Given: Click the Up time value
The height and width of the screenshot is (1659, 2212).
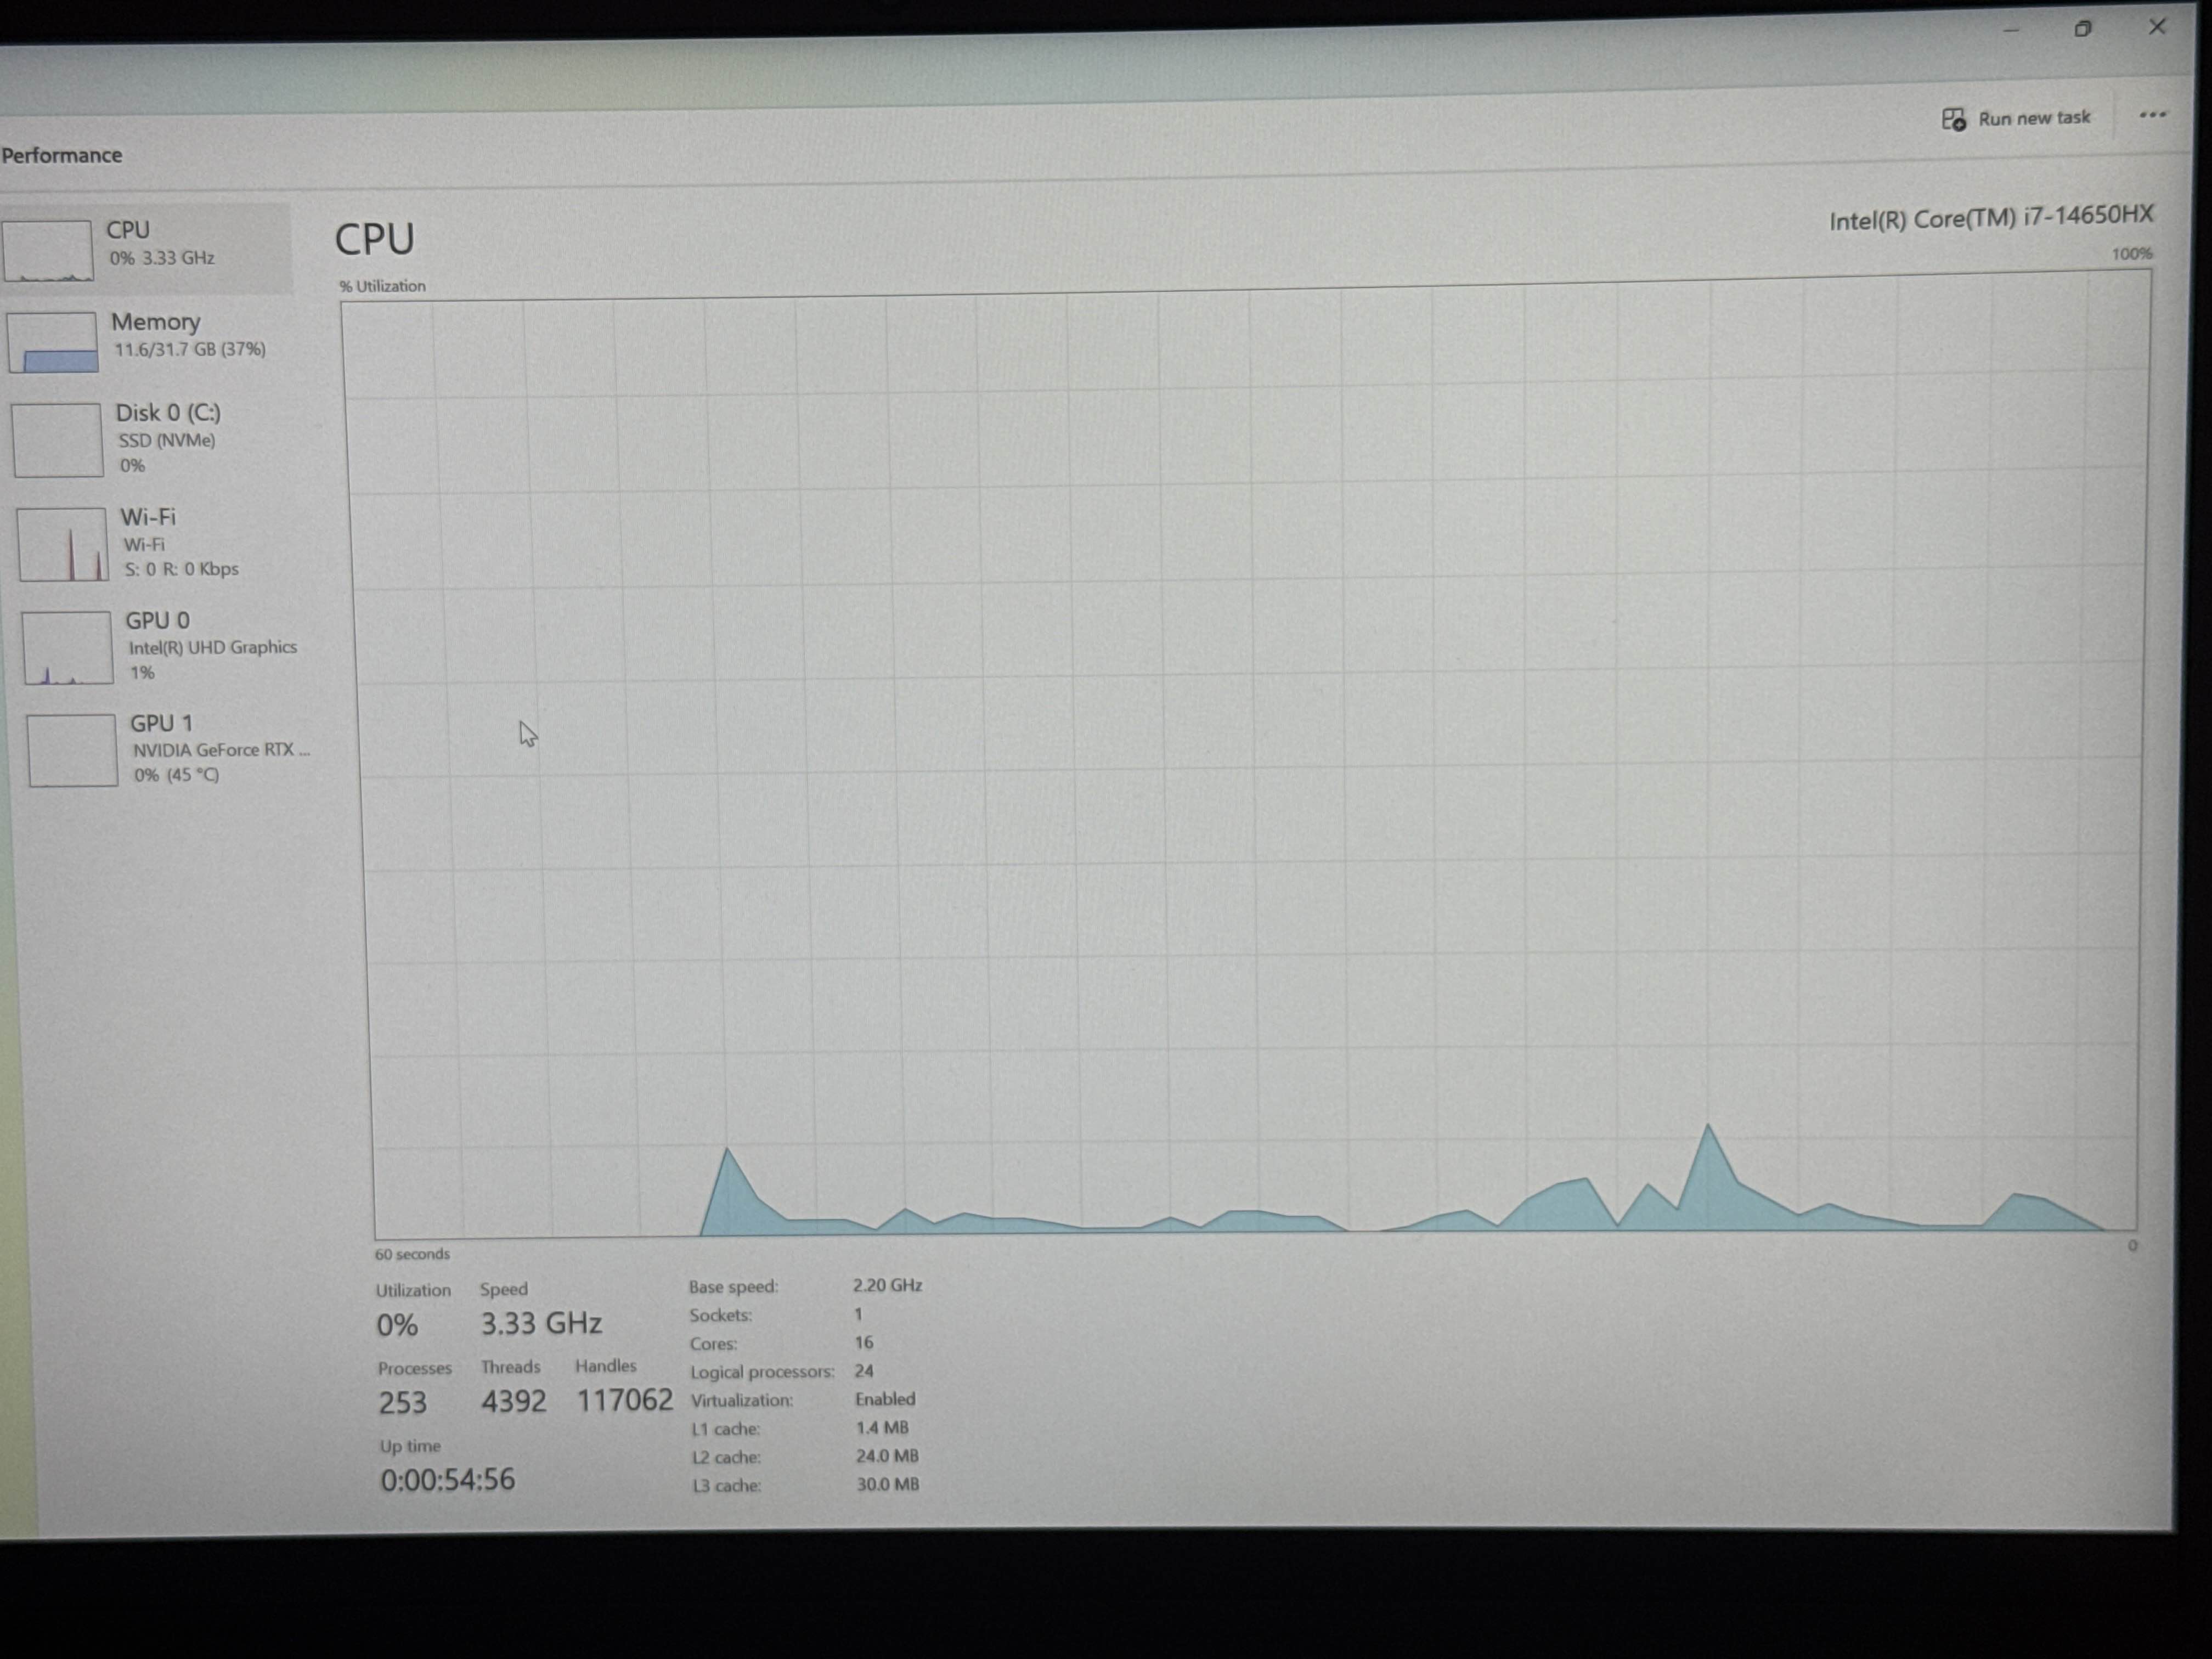Looking at the screenshot, I should [x=447, y=1480].
